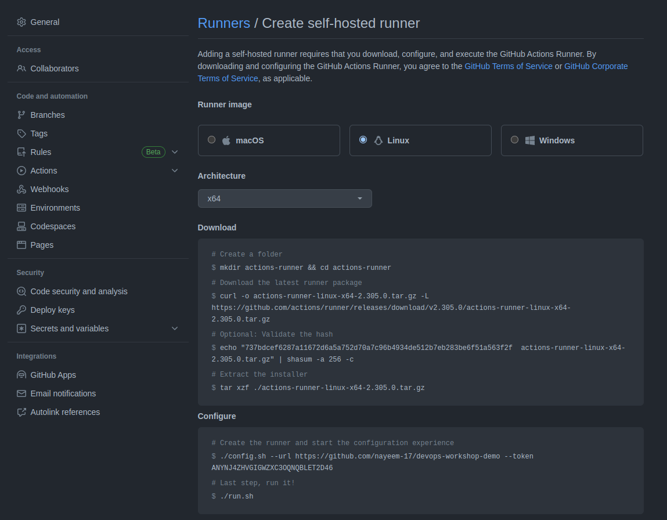667x520 pixels.
Task: Click the '# Optional: Validate the hash' comment
Action: point(272,334)
